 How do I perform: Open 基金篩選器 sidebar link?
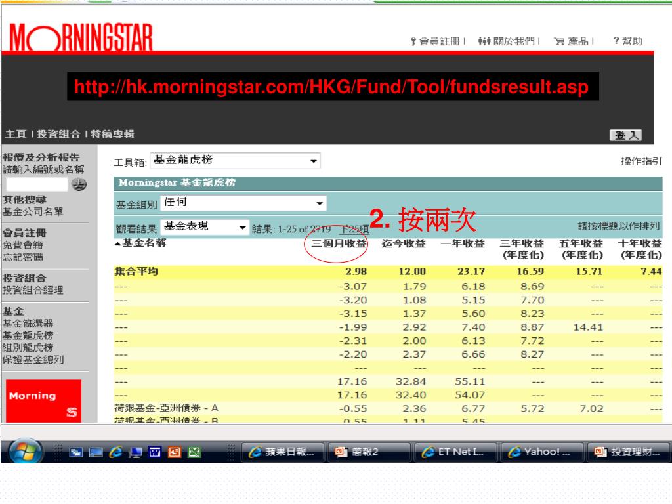click(x=28, y=324)
